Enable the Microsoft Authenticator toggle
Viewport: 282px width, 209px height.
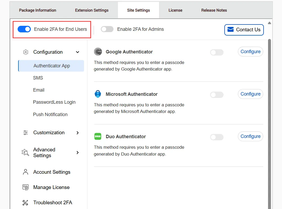click(217, 94)
